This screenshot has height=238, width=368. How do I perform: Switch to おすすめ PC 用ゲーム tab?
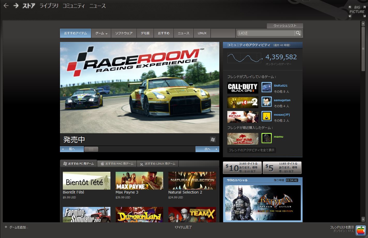tap(79, 163)
